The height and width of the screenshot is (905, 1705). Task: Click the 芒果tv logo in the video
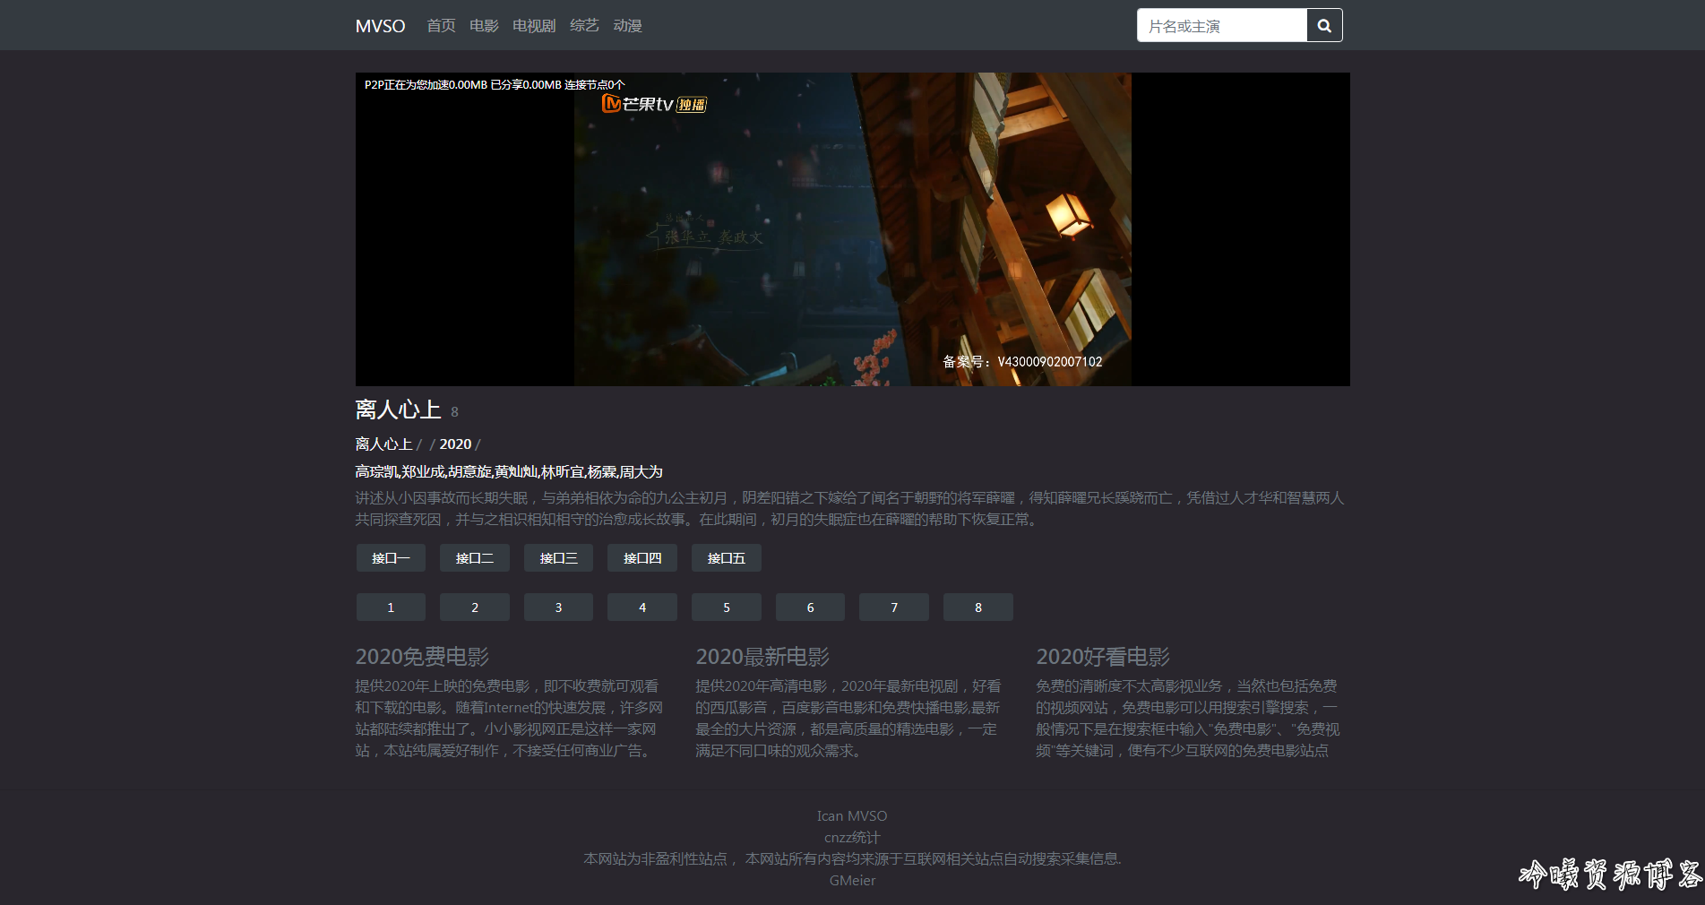pyautogui.click(x=654, y=104)
